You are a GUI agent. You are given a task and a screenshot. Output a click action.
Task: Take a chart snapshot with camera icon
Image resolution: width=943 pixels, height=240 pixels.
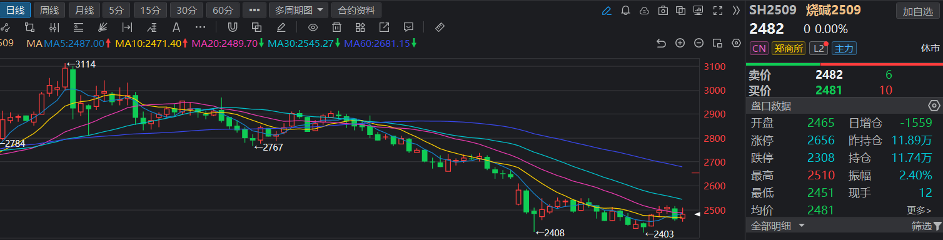[x=663, y=11]
